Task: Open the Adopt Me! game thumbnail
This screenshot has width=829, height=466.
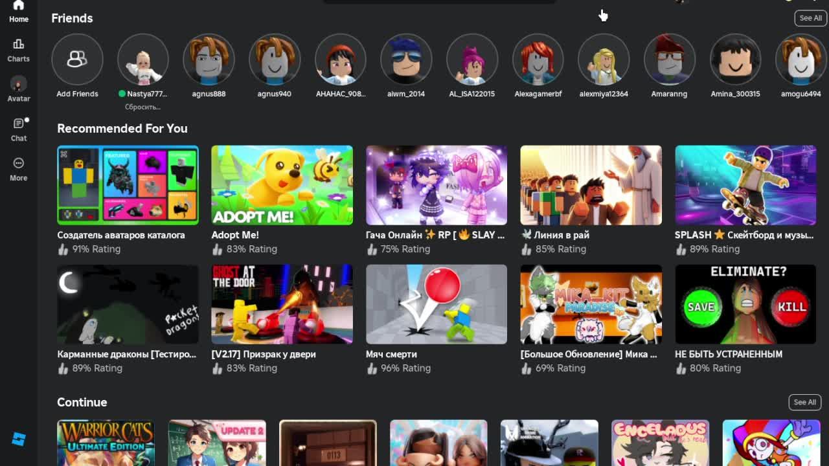Action: pos(282,185)
